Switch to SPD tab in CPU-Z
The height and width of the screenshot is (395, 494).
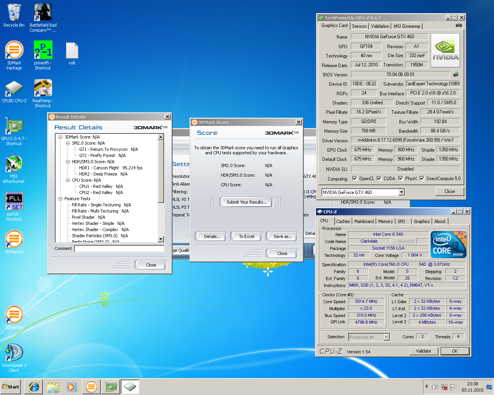[x=401, y=221]
